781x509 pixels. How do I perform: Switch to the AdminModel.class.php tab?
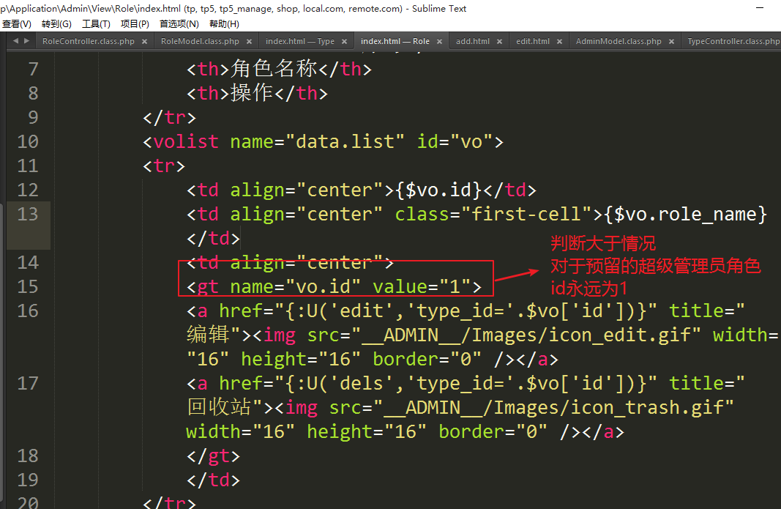(x=619, y=42)
